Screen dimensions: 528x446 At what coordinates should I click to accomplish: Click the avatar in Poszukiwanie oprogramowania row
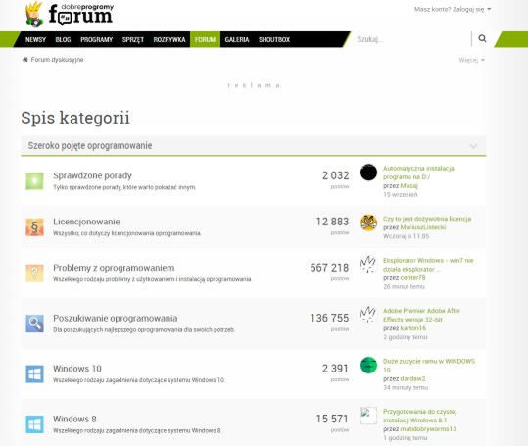pyautogui.click(x=368, y=315)
